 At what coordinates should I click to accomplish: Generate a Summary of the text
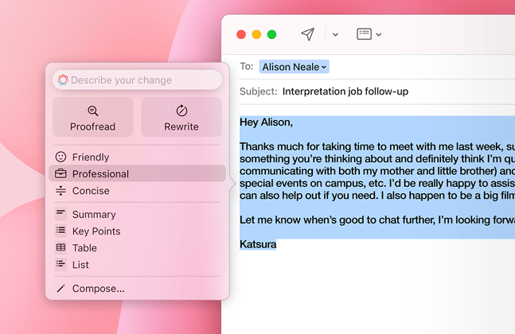click(94, 215)
